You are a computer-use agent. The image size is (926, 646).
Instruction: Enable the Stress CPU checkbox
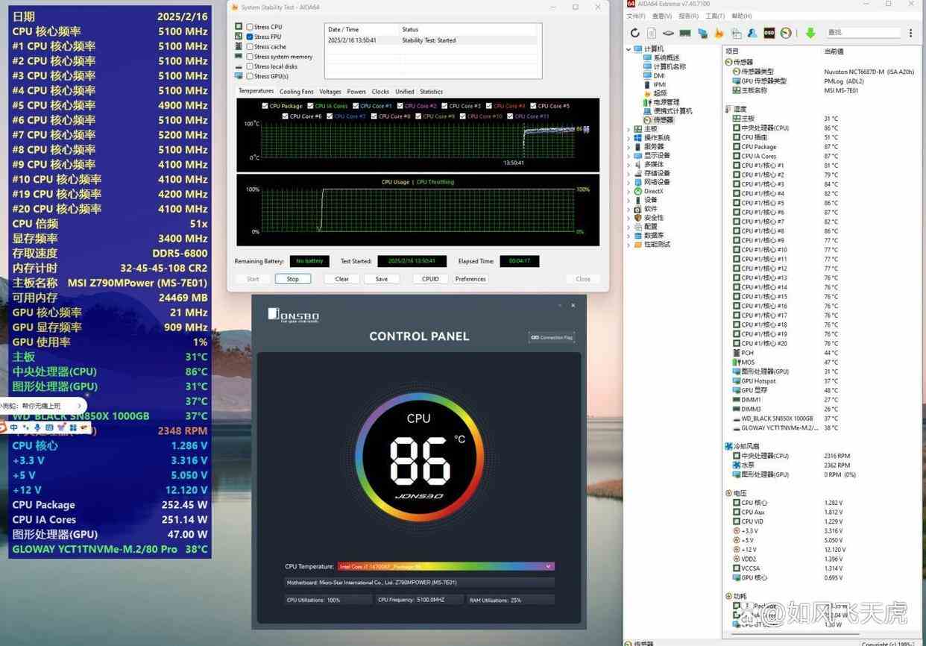pyautogui.click(x=250, y=27)
